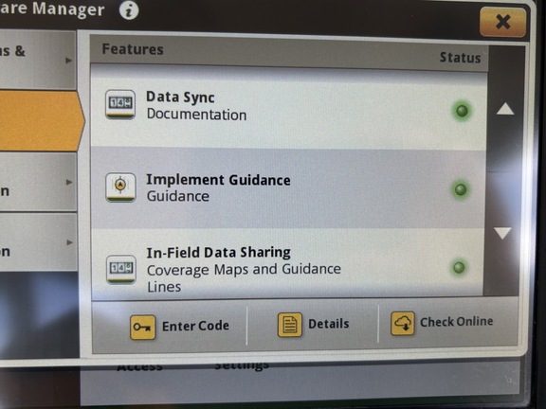Click the Implement Guidance compass icon

point(120,187)
